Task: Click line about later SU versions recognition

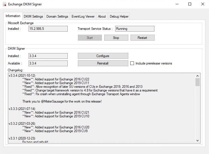Action: pos(82,87)
